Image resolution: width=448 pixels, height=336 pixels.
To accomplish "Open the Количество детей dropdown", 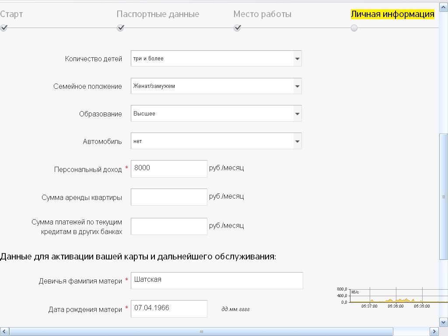I will tap(297, 59).
